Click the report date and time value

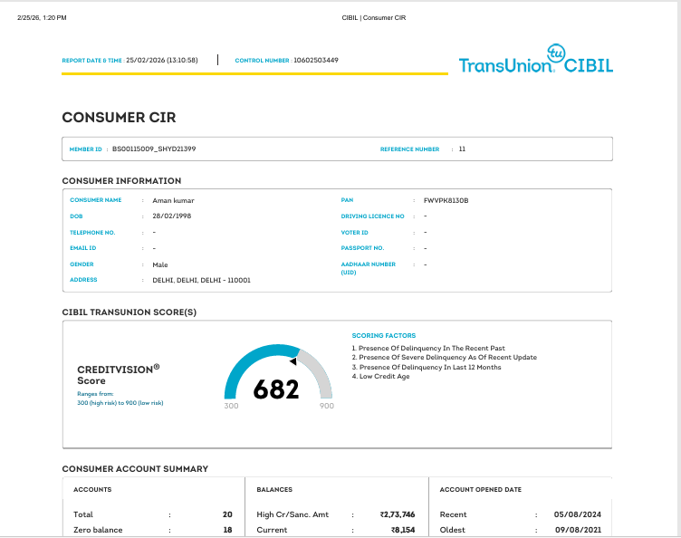tap(162, 60)
